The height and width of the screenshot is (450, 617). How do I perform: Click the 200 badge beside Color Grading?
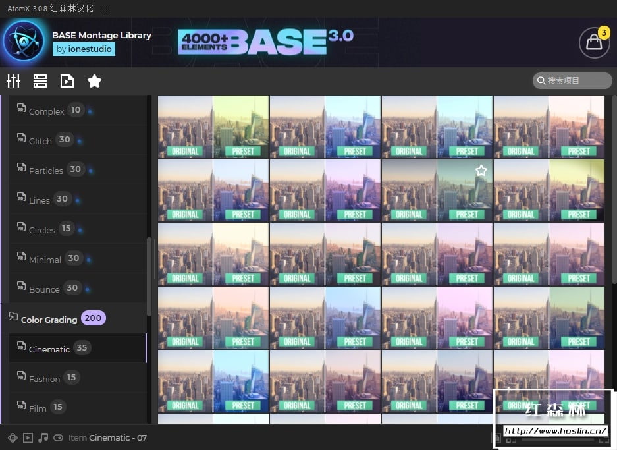[x=94, y=318]
